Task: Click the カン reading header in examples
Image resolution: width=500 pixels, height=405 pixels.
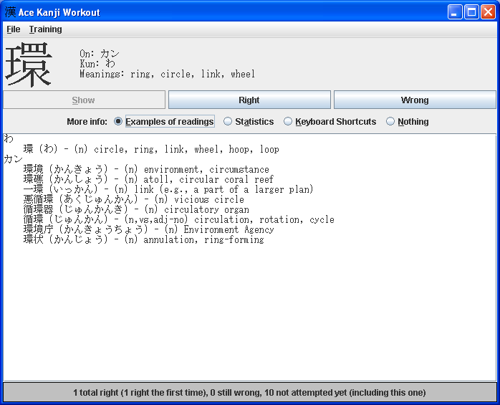Action: pyautogui.click(x=14, y=159)
